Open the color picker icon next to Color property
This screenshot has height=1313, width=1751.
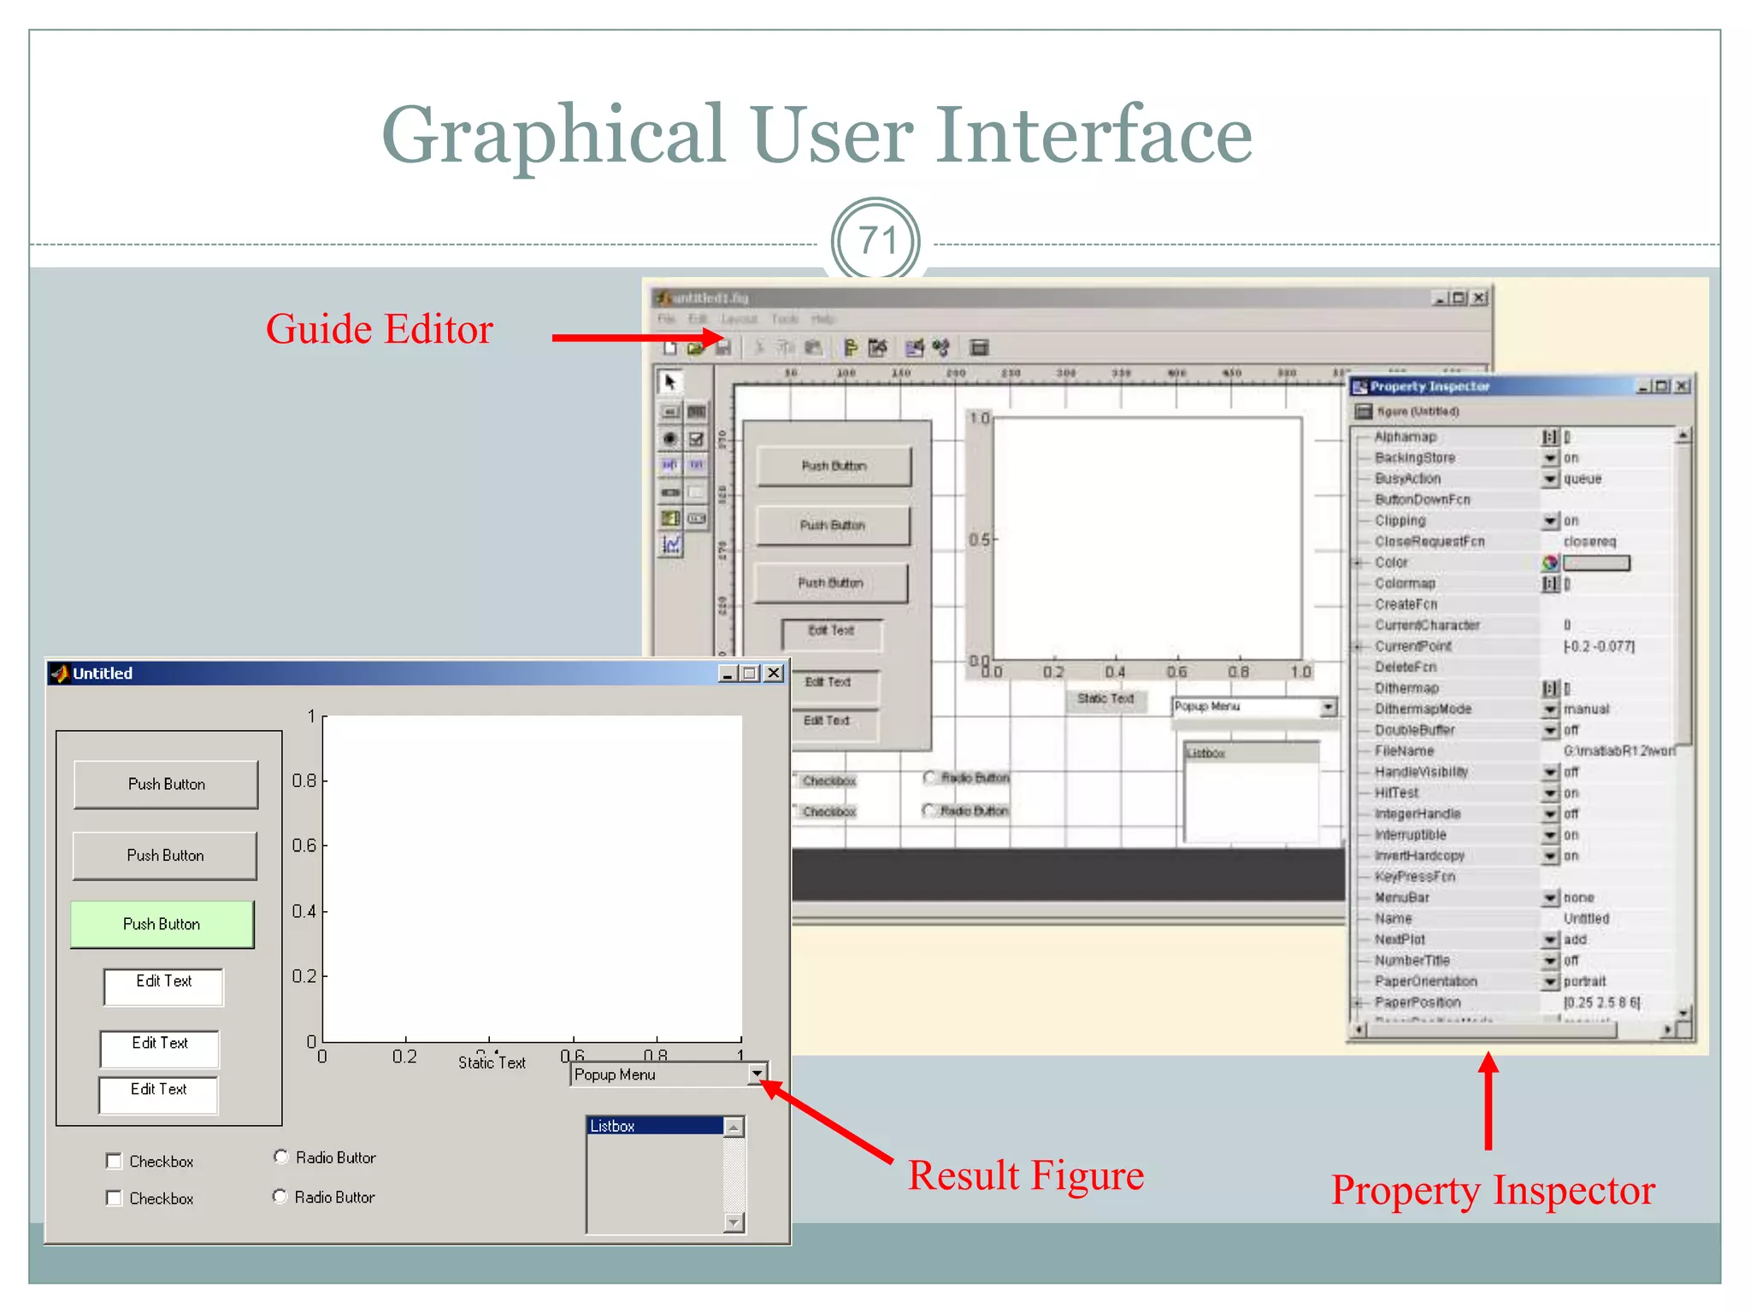(1550, 562)
